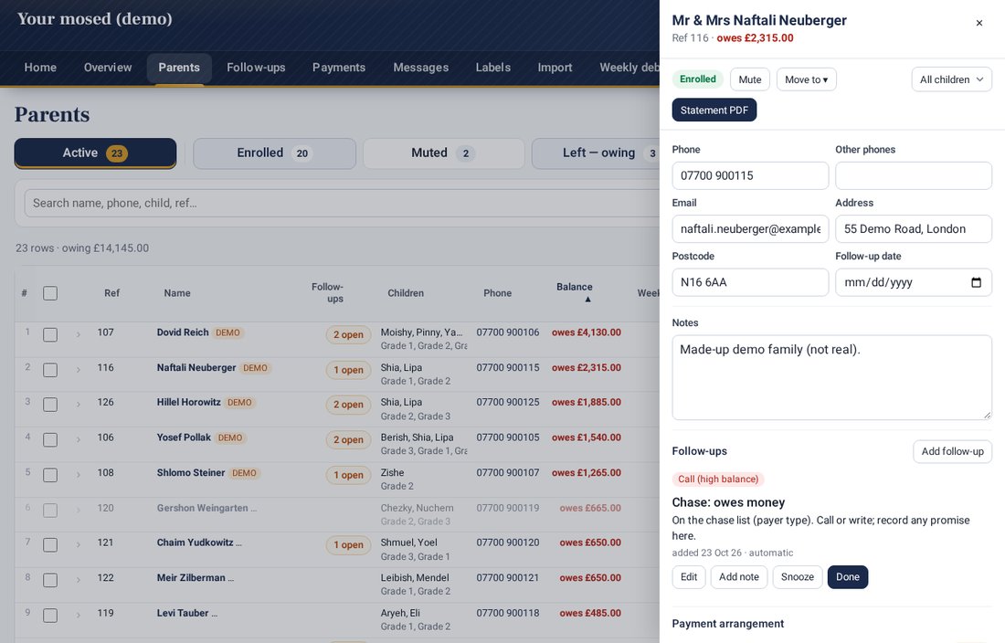Tick the checkbox for ref 106
Image resolution: width=1005 pixels, height=643 pixels.
[50, 439]
